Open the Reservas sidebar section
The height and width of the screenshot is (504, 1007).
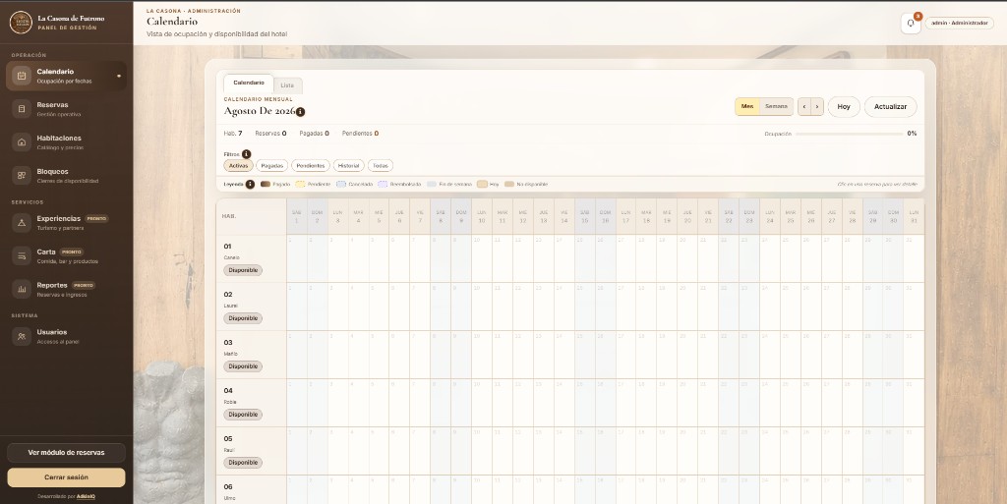tap(66, 109)
